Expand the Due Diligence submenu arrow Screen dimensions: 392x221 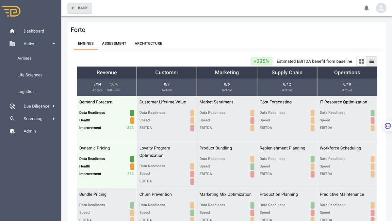pos(54,106)
